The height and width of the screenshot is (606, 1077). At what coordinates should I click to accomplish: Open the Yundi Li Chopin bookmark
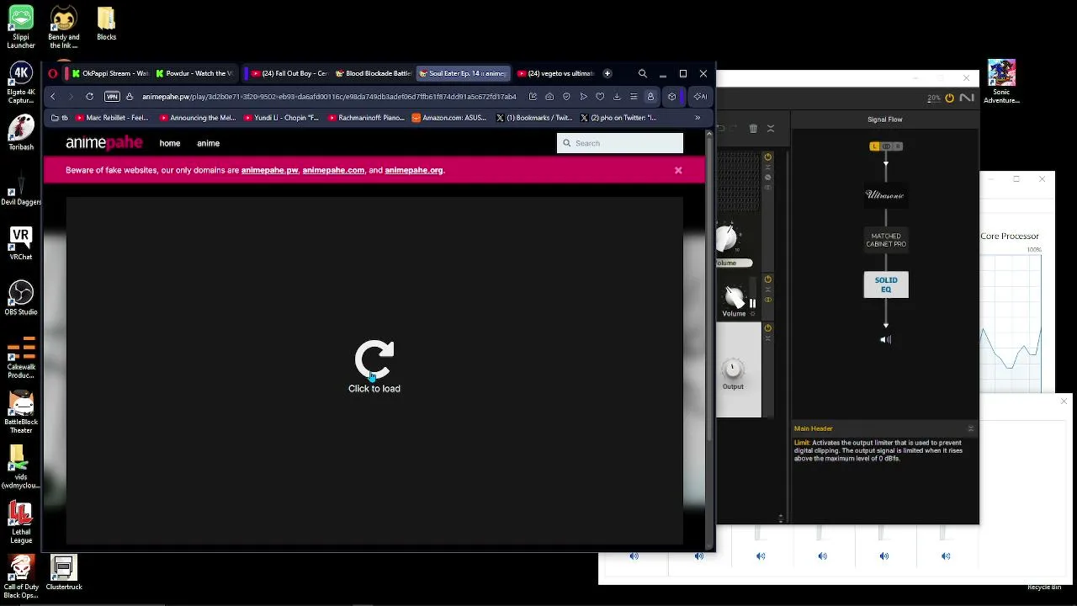pos(280,118)
